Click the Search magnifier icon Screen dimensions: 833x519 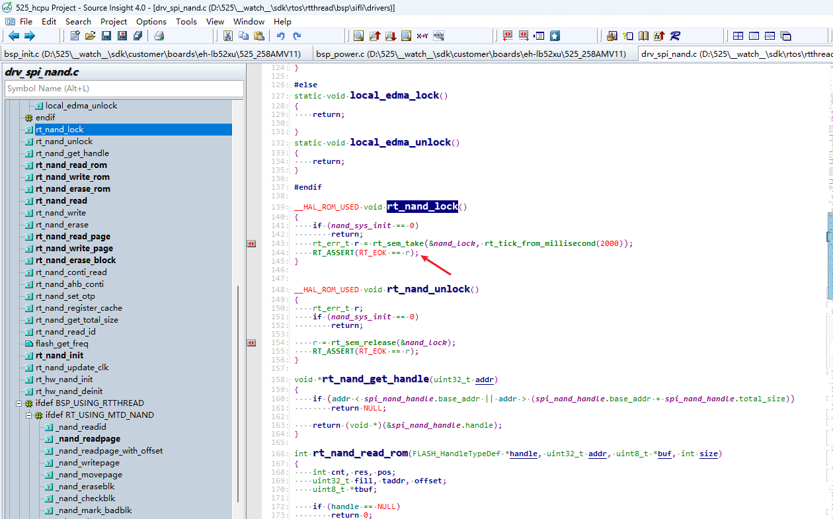point(358,36)
